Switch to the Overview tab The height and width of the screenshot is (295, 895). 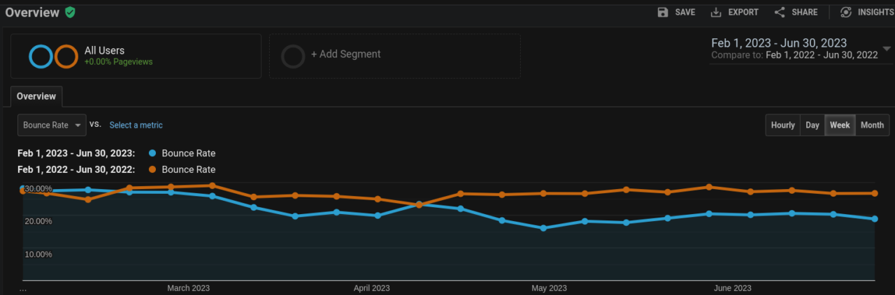(36, 96)
